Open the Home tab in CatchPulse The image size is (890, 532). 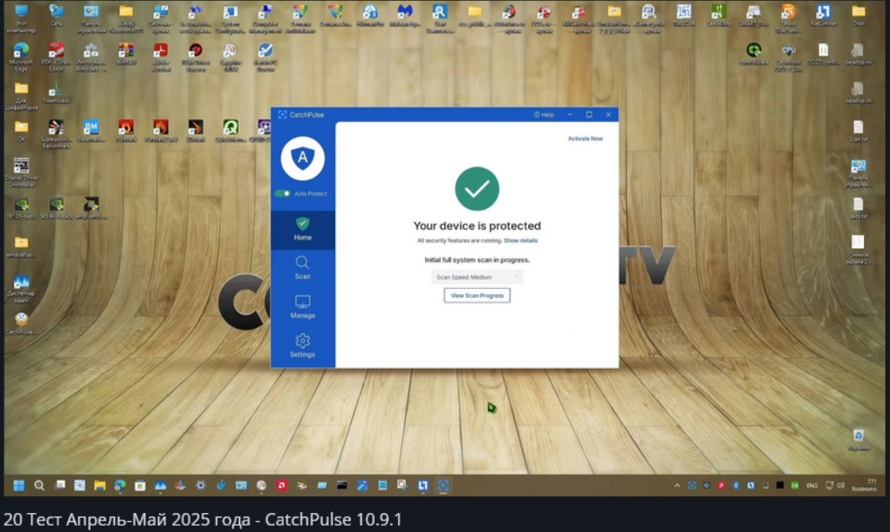coord(303,230)
